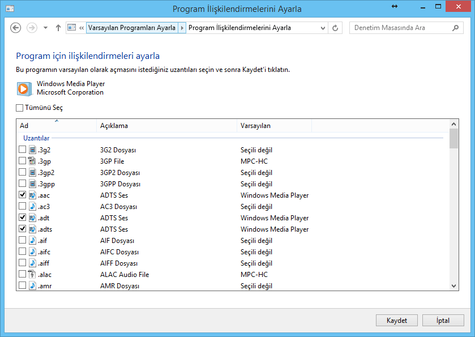Click the Control Panel icon in address bar
Image resolution: width=475 pixels, height=337 pixels.
(72, 28)
